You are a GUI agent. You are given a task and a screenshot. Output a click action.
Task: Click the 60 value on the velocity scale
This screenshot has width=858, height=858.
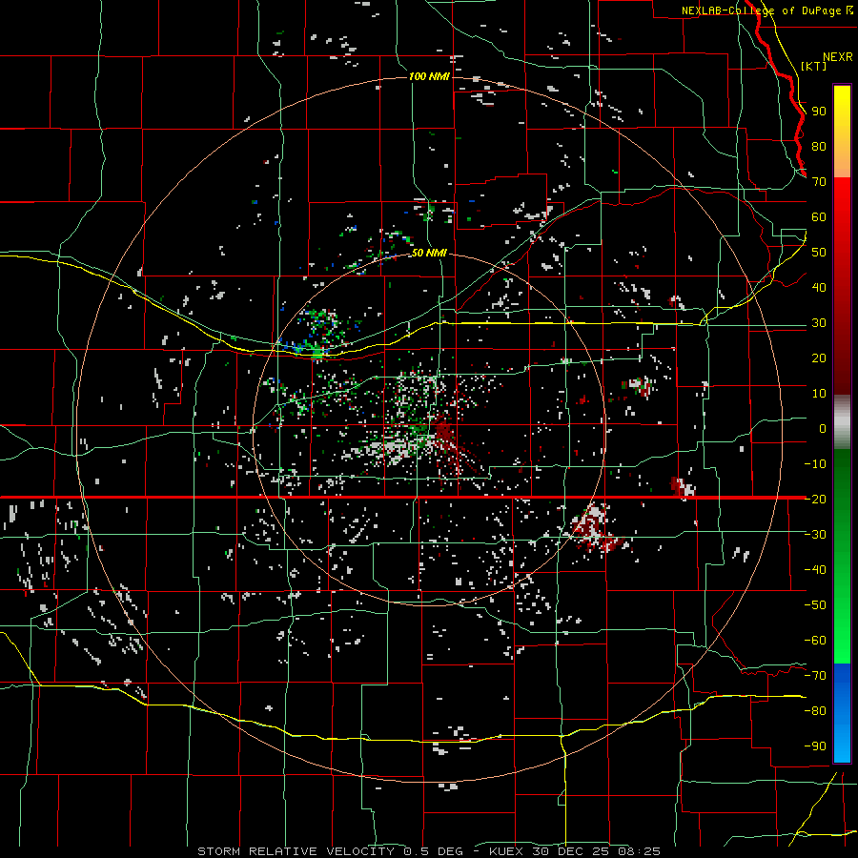819,217
